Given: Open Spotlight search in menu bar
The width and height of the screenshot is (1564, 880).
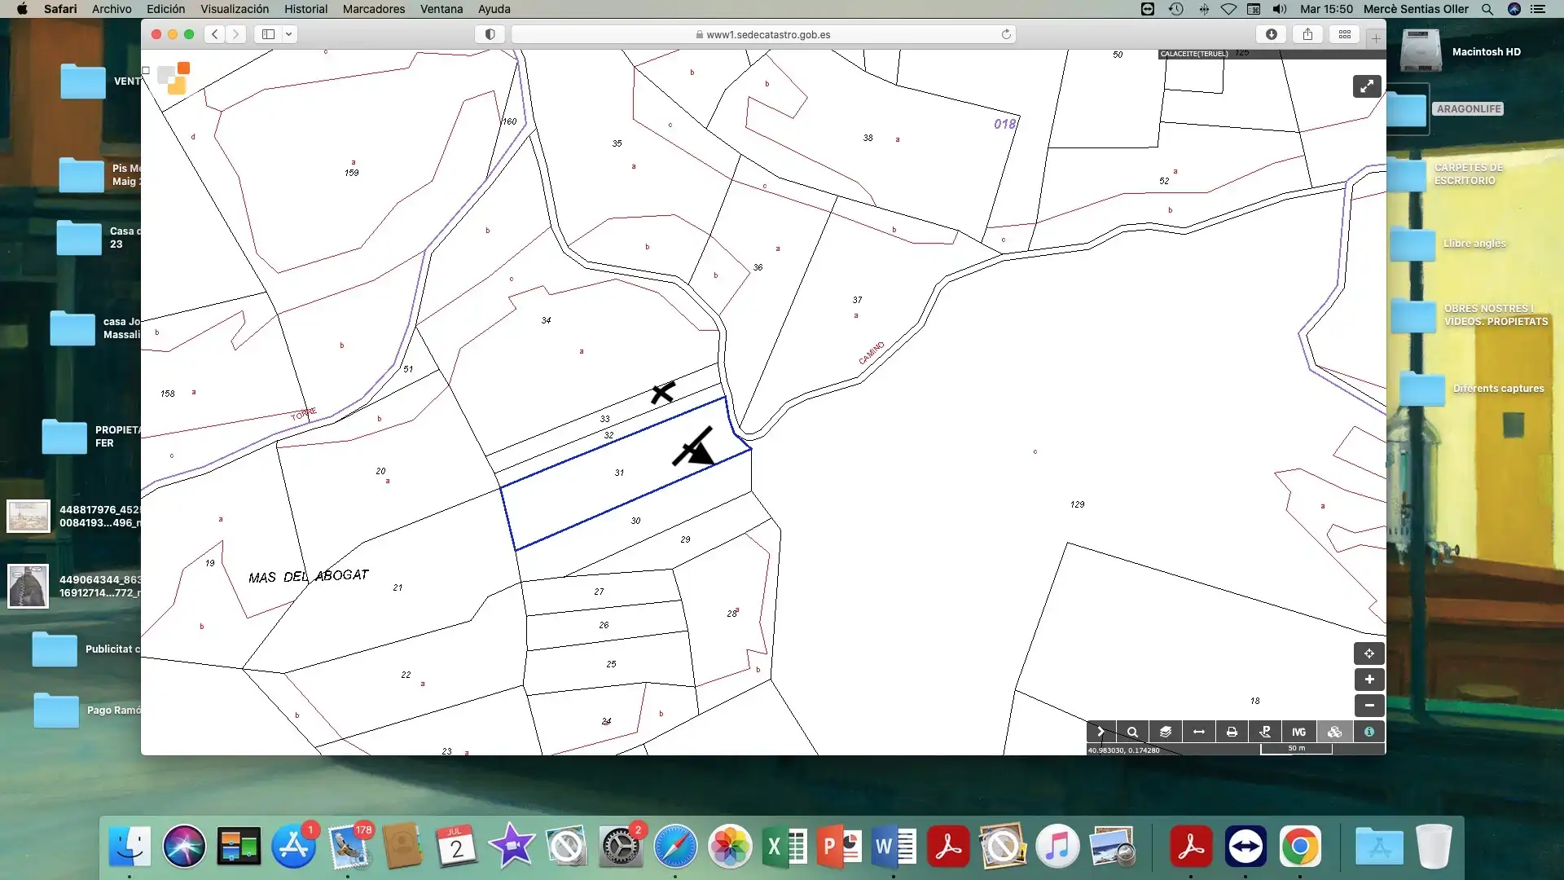Looking at the screenshot, I should click(x=1487, y=9).
